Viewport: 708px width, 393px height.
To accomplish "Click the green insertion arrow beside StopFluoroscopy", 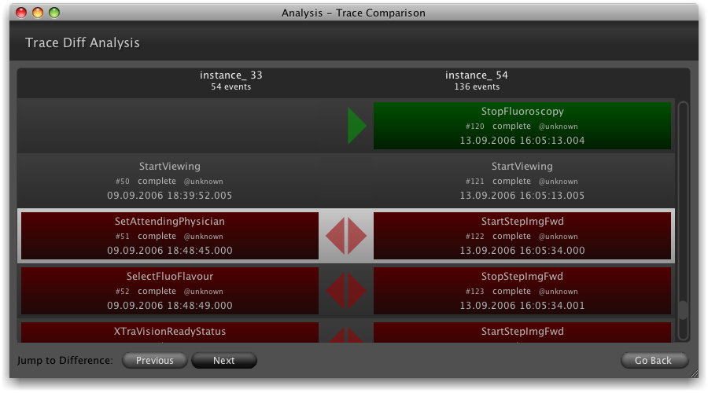I will pos(356,126).
